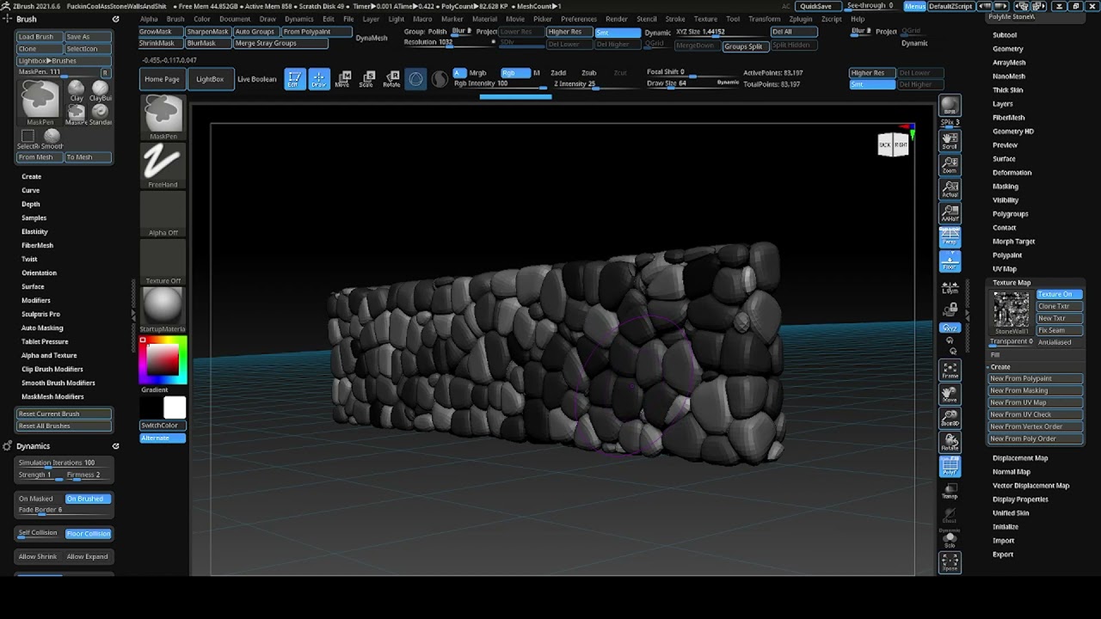The width and height of the screenshot is (1101, 619).
Task: Expand the Auto Masking brush section
Action: pos(42,328)
